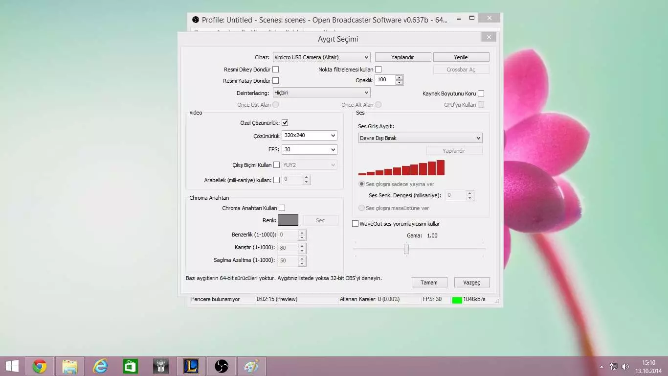Click the volume speaker tray icon
This screenshot has height=376, width=668.
tap(625, 366)
